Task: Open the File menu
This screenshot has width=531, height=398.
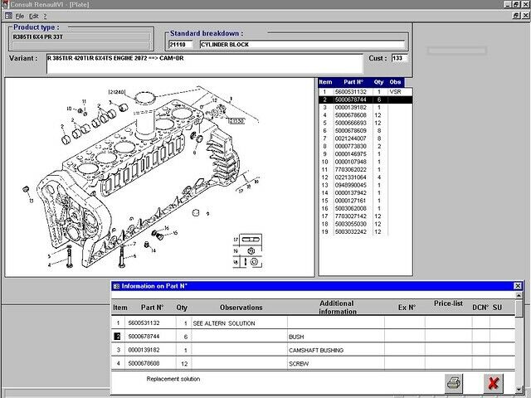Action: [x=19, y=16]
